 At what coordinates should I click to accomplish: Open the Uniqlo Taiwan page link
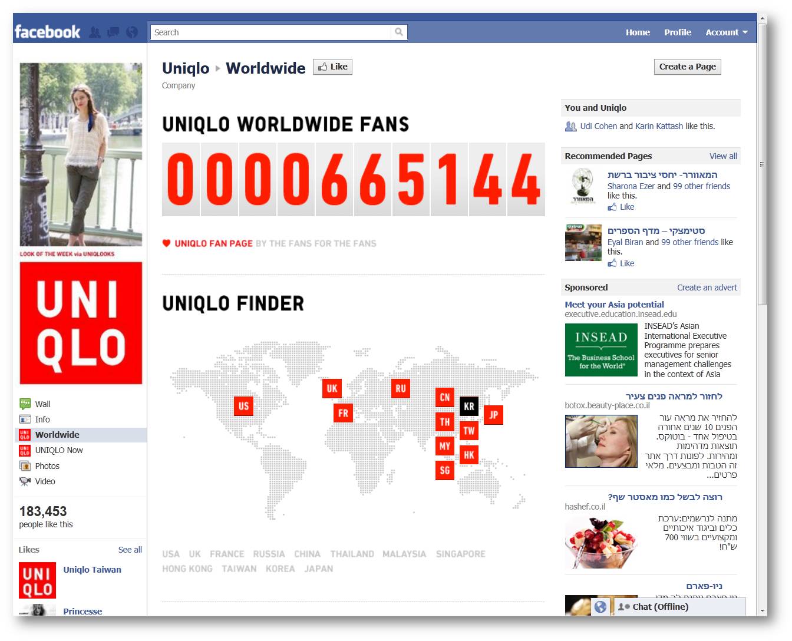93,570
